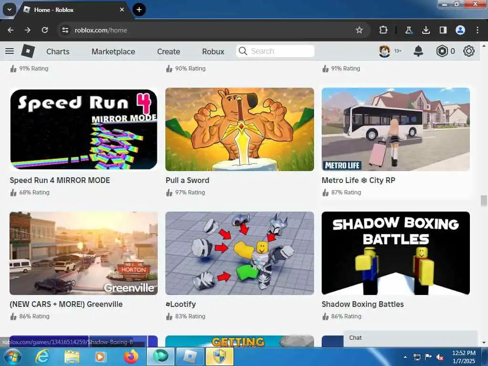
Task: Open Speed Run 4 MIRROR MODE thumbnail
Action: pyautogui.click(x=83, y=129)
